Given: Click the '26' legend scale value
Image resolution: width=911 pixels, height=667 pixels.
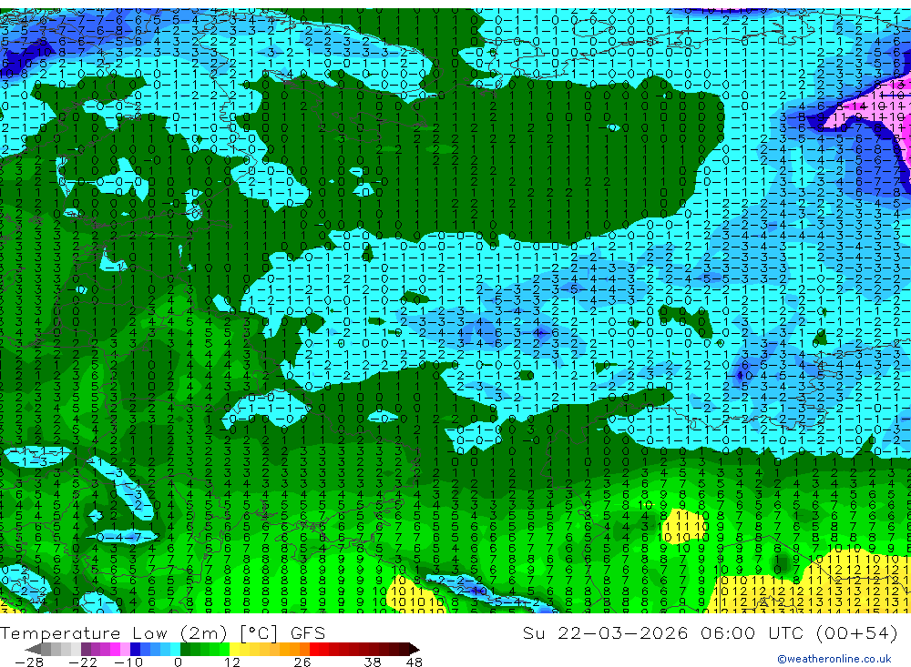Looking at the screenshot, I should pyautogui.click(x=302, y=662).
